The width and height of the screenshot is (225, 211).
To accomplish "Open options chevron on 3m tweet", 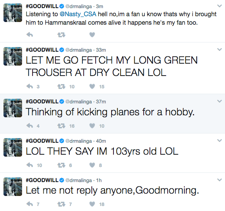I will (x=220, y=6).
